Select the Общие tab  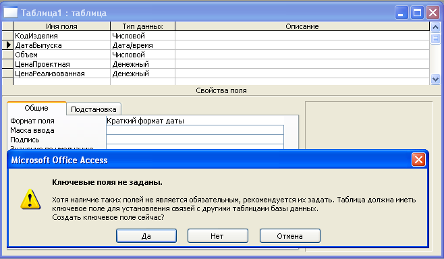(x=36, y=108)
